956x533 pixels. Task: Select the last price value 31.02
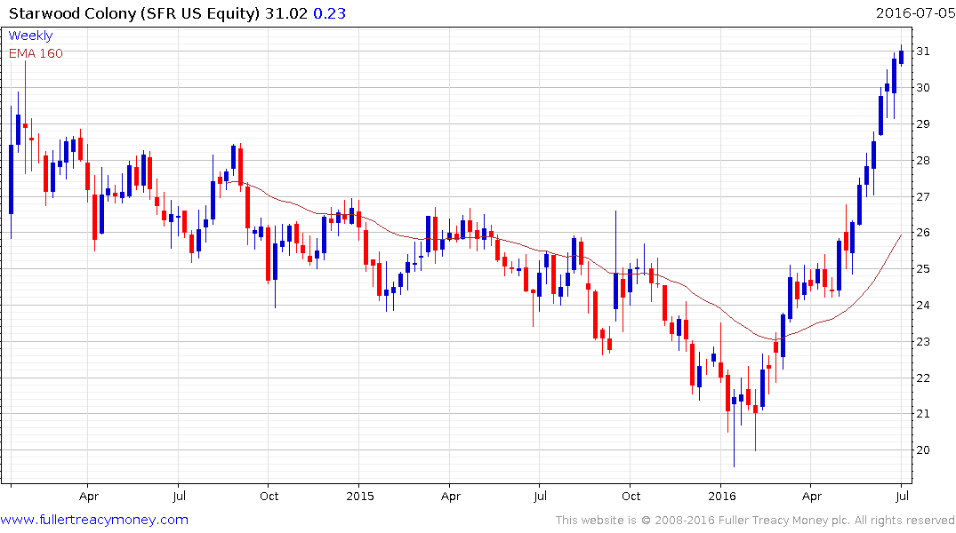(x=286, y=13)
